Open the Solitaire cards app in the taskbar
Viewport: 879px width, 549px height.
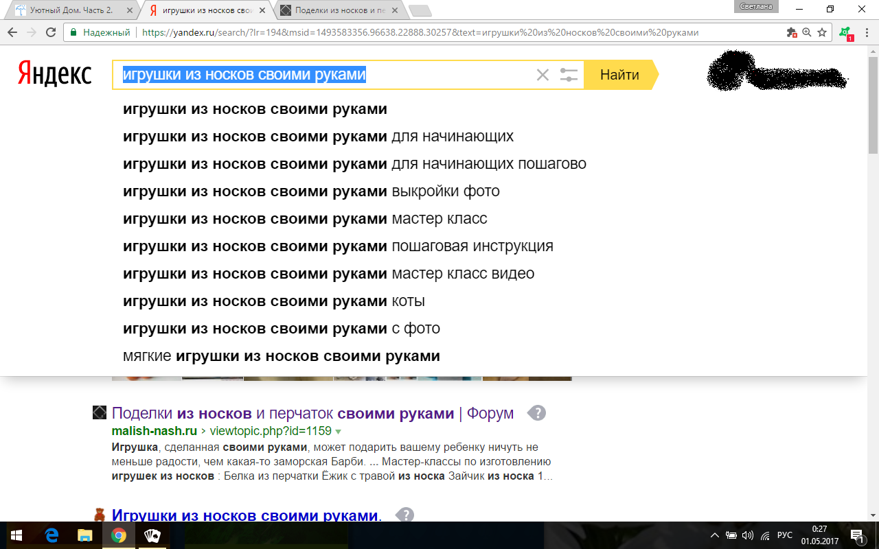pos(152,535)
